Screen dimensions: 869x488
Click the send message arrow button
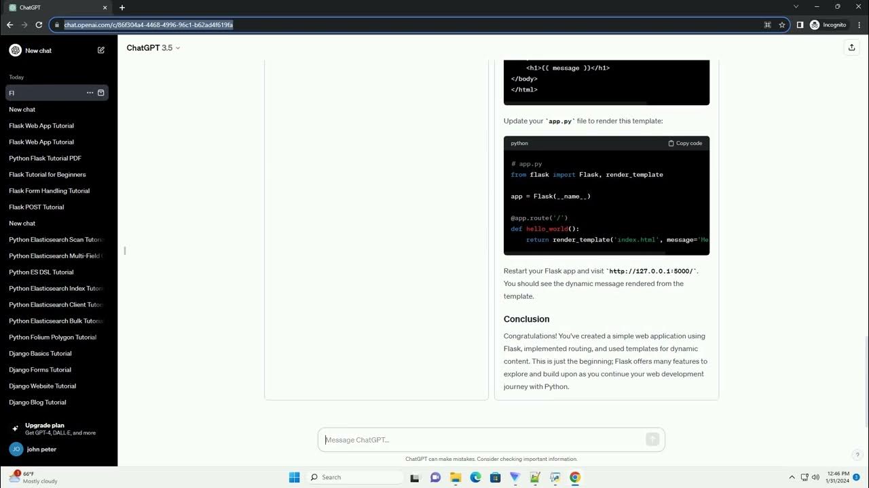click(x=652, y=440)
